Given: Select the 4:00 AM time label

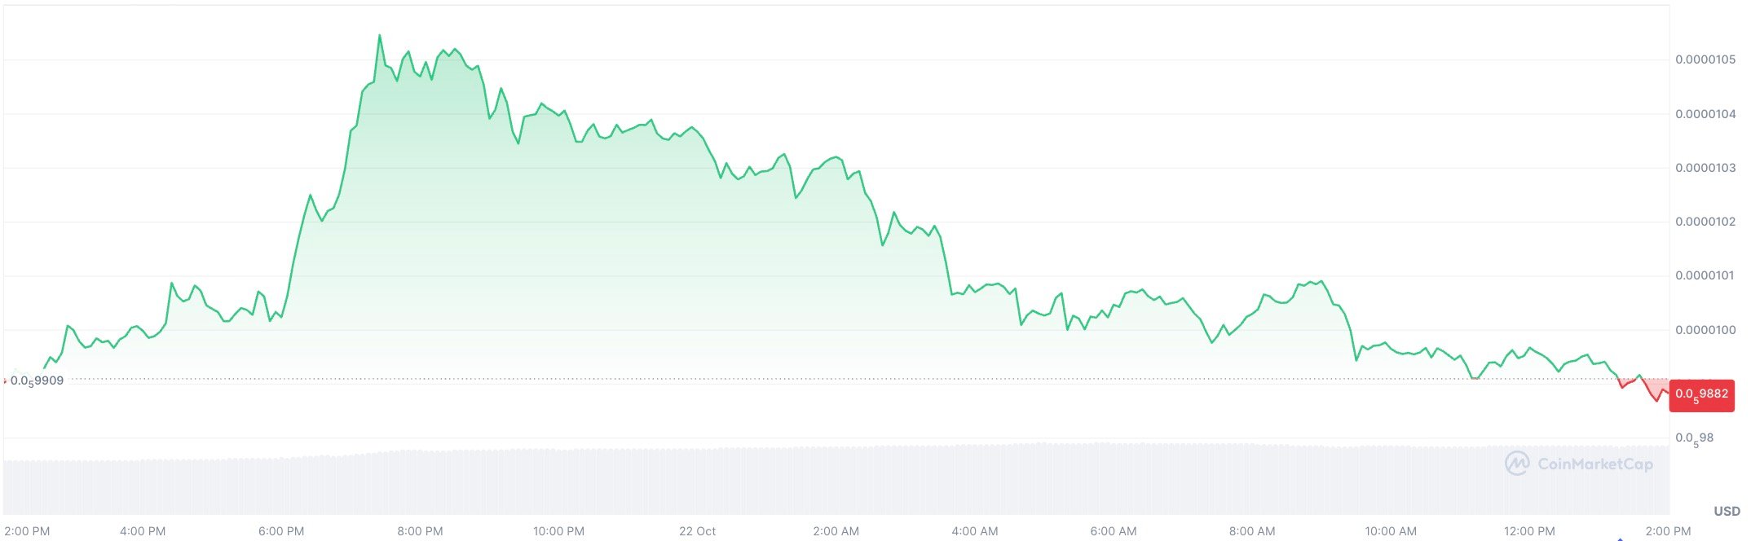Looking at the screenshot, I should 974,531.
